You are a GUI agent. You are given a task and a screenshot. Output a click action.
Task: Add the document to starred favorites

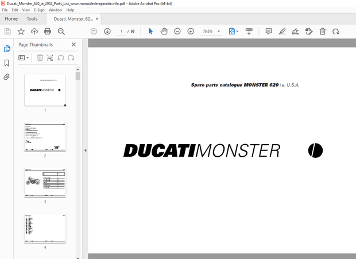[21, 32]
